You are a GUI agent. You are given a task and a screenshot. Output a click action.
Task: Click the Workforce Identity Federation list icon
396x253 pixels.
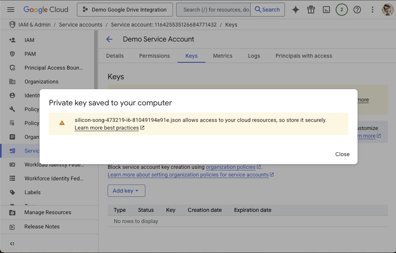coord(12,178)
